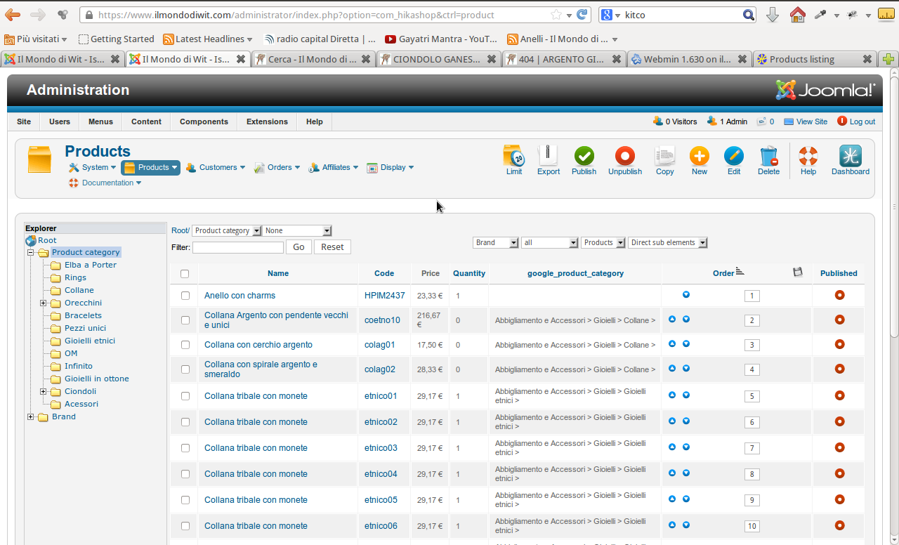Expand the Orecchini category tree node

coord(44,303)
